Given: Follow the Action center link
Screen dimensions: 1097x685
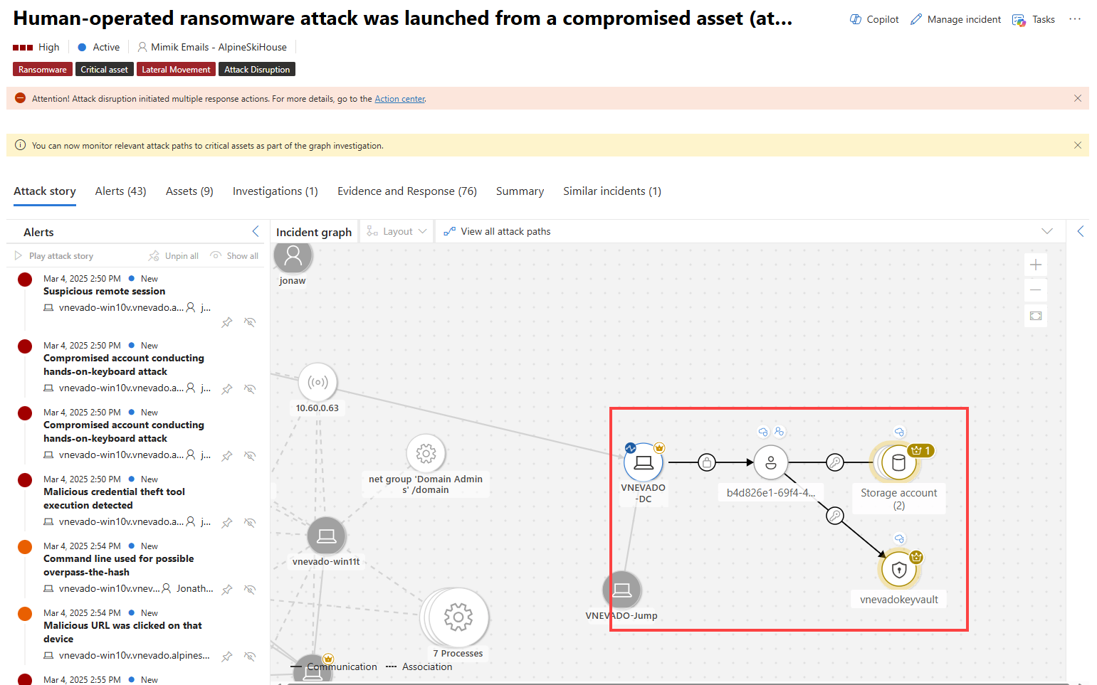Looking at the screenshot, I should pos(399,99).
